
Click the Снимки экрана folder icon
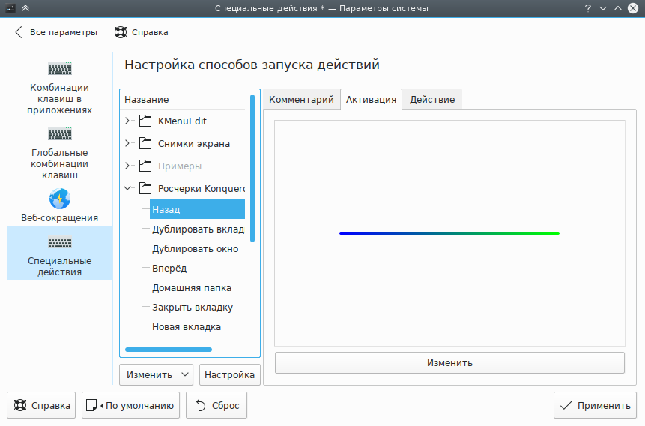145,143
